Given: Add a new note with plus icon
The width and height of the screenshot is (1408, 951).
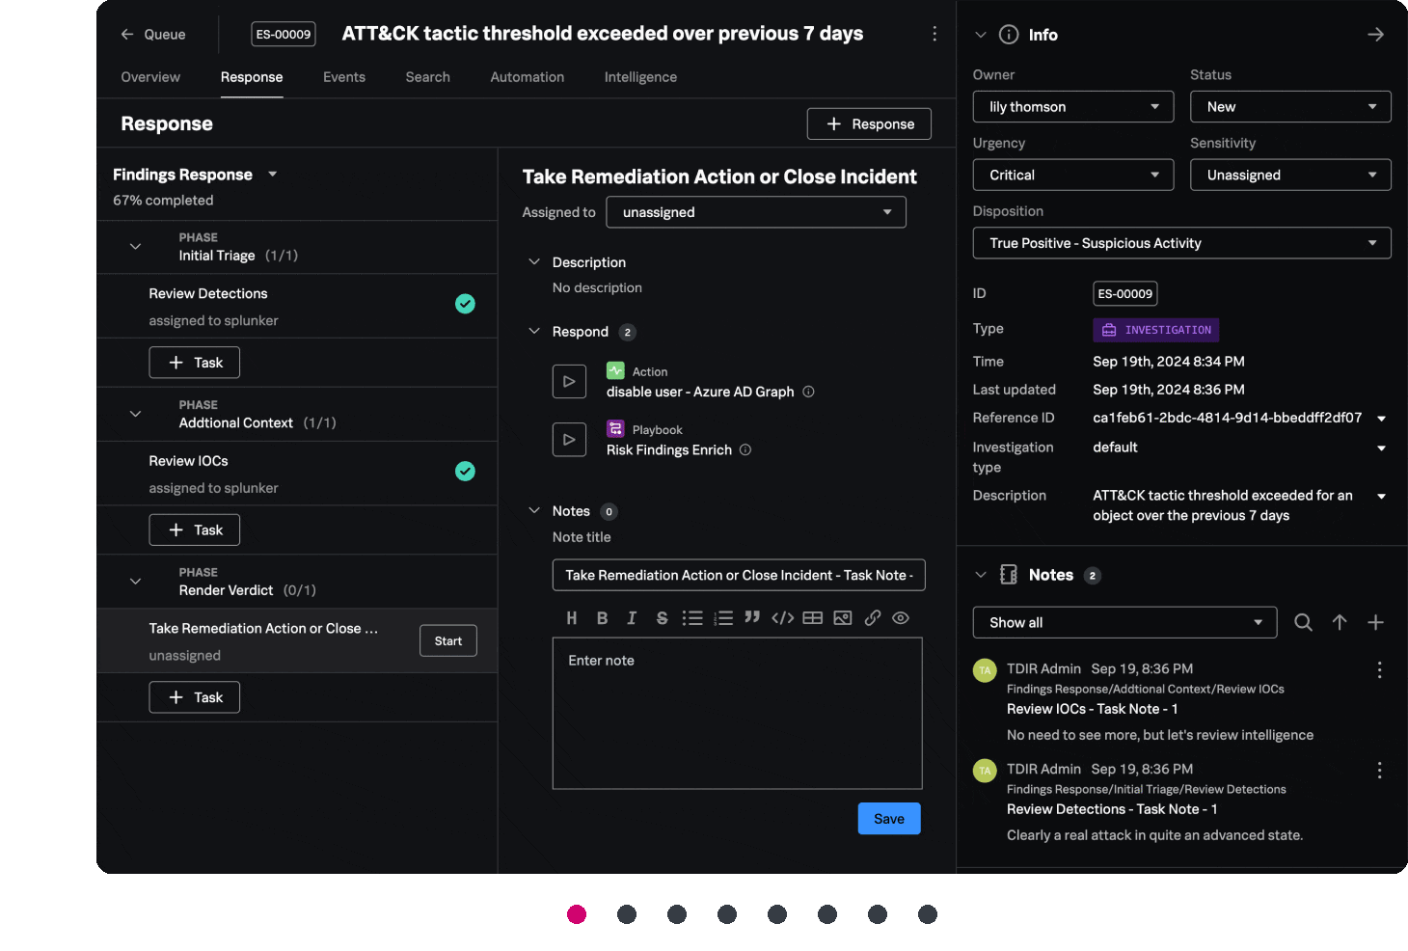Looking at the screenshot, I should click(x=1375, y=623).
